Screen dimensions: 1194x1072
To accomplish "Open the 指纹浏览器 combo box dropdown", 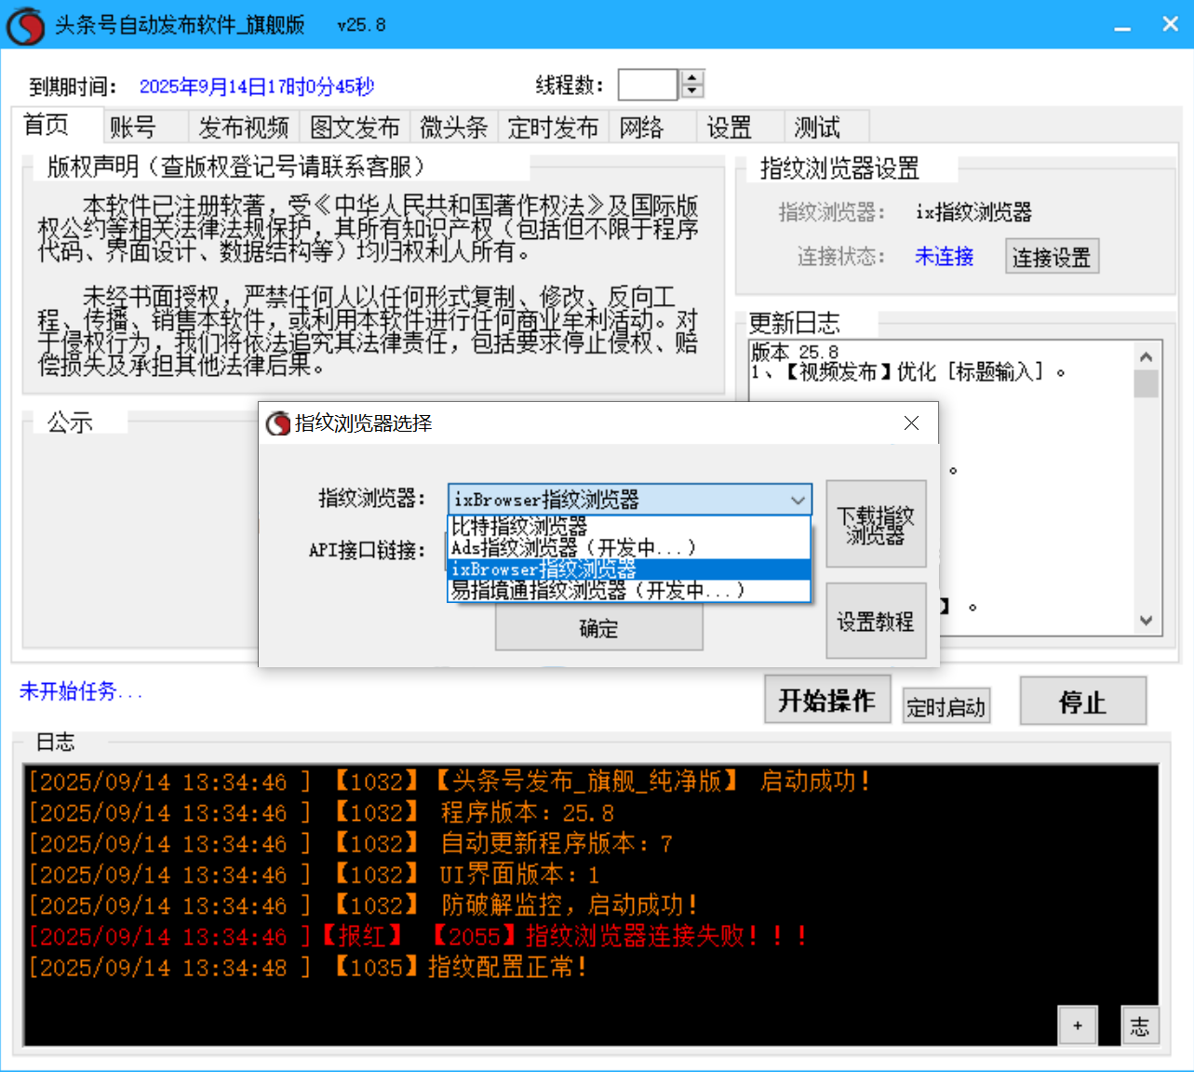I will (798, 500).
